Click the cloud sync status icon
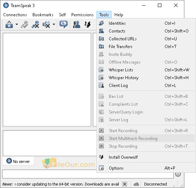Screen dimensions: 196x188 [136, 184]
